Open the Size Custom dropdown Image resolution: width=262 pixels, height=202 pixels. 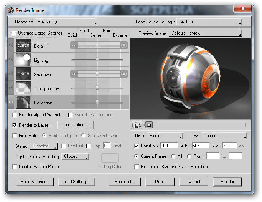click(x=224, y=136)
